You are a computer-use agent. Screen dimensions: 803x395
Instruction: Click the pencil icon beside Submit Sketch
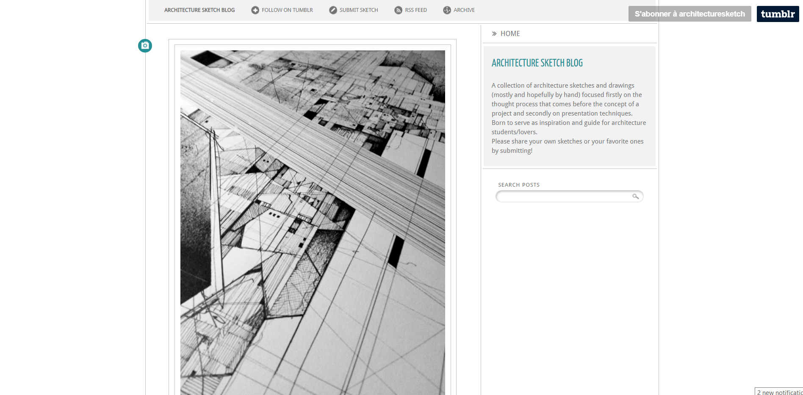(x=333, y=10)
